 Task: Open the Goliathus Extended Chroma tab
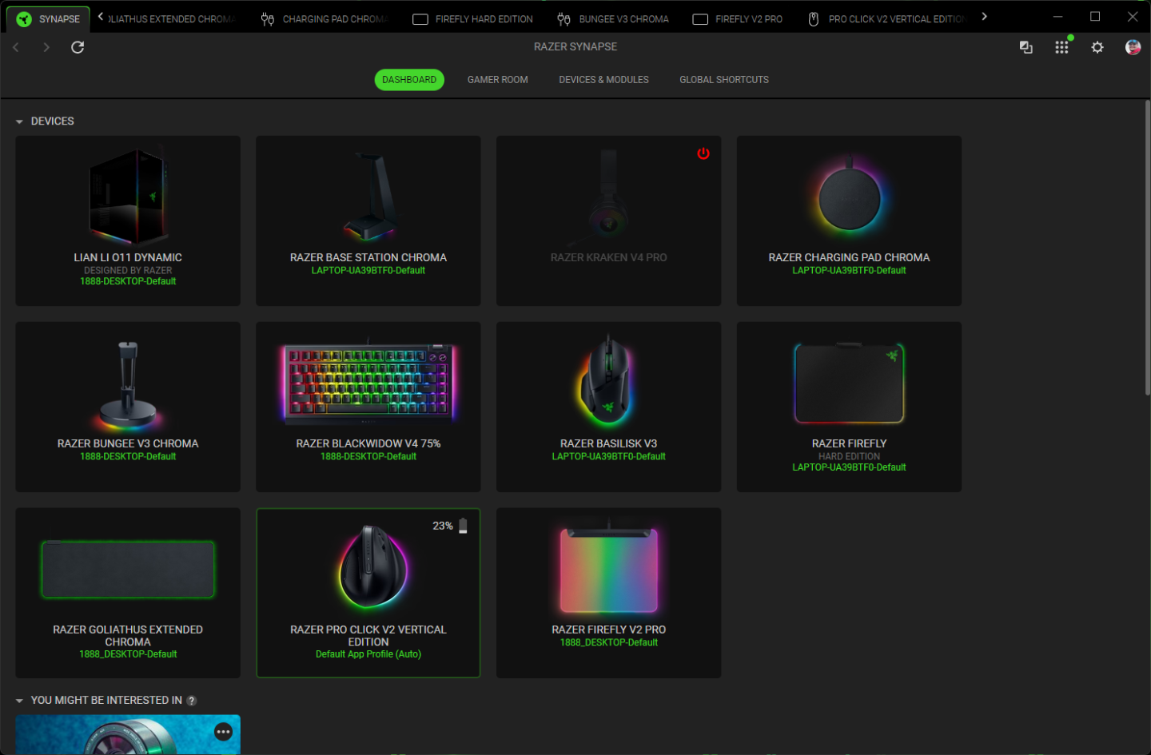170,19
